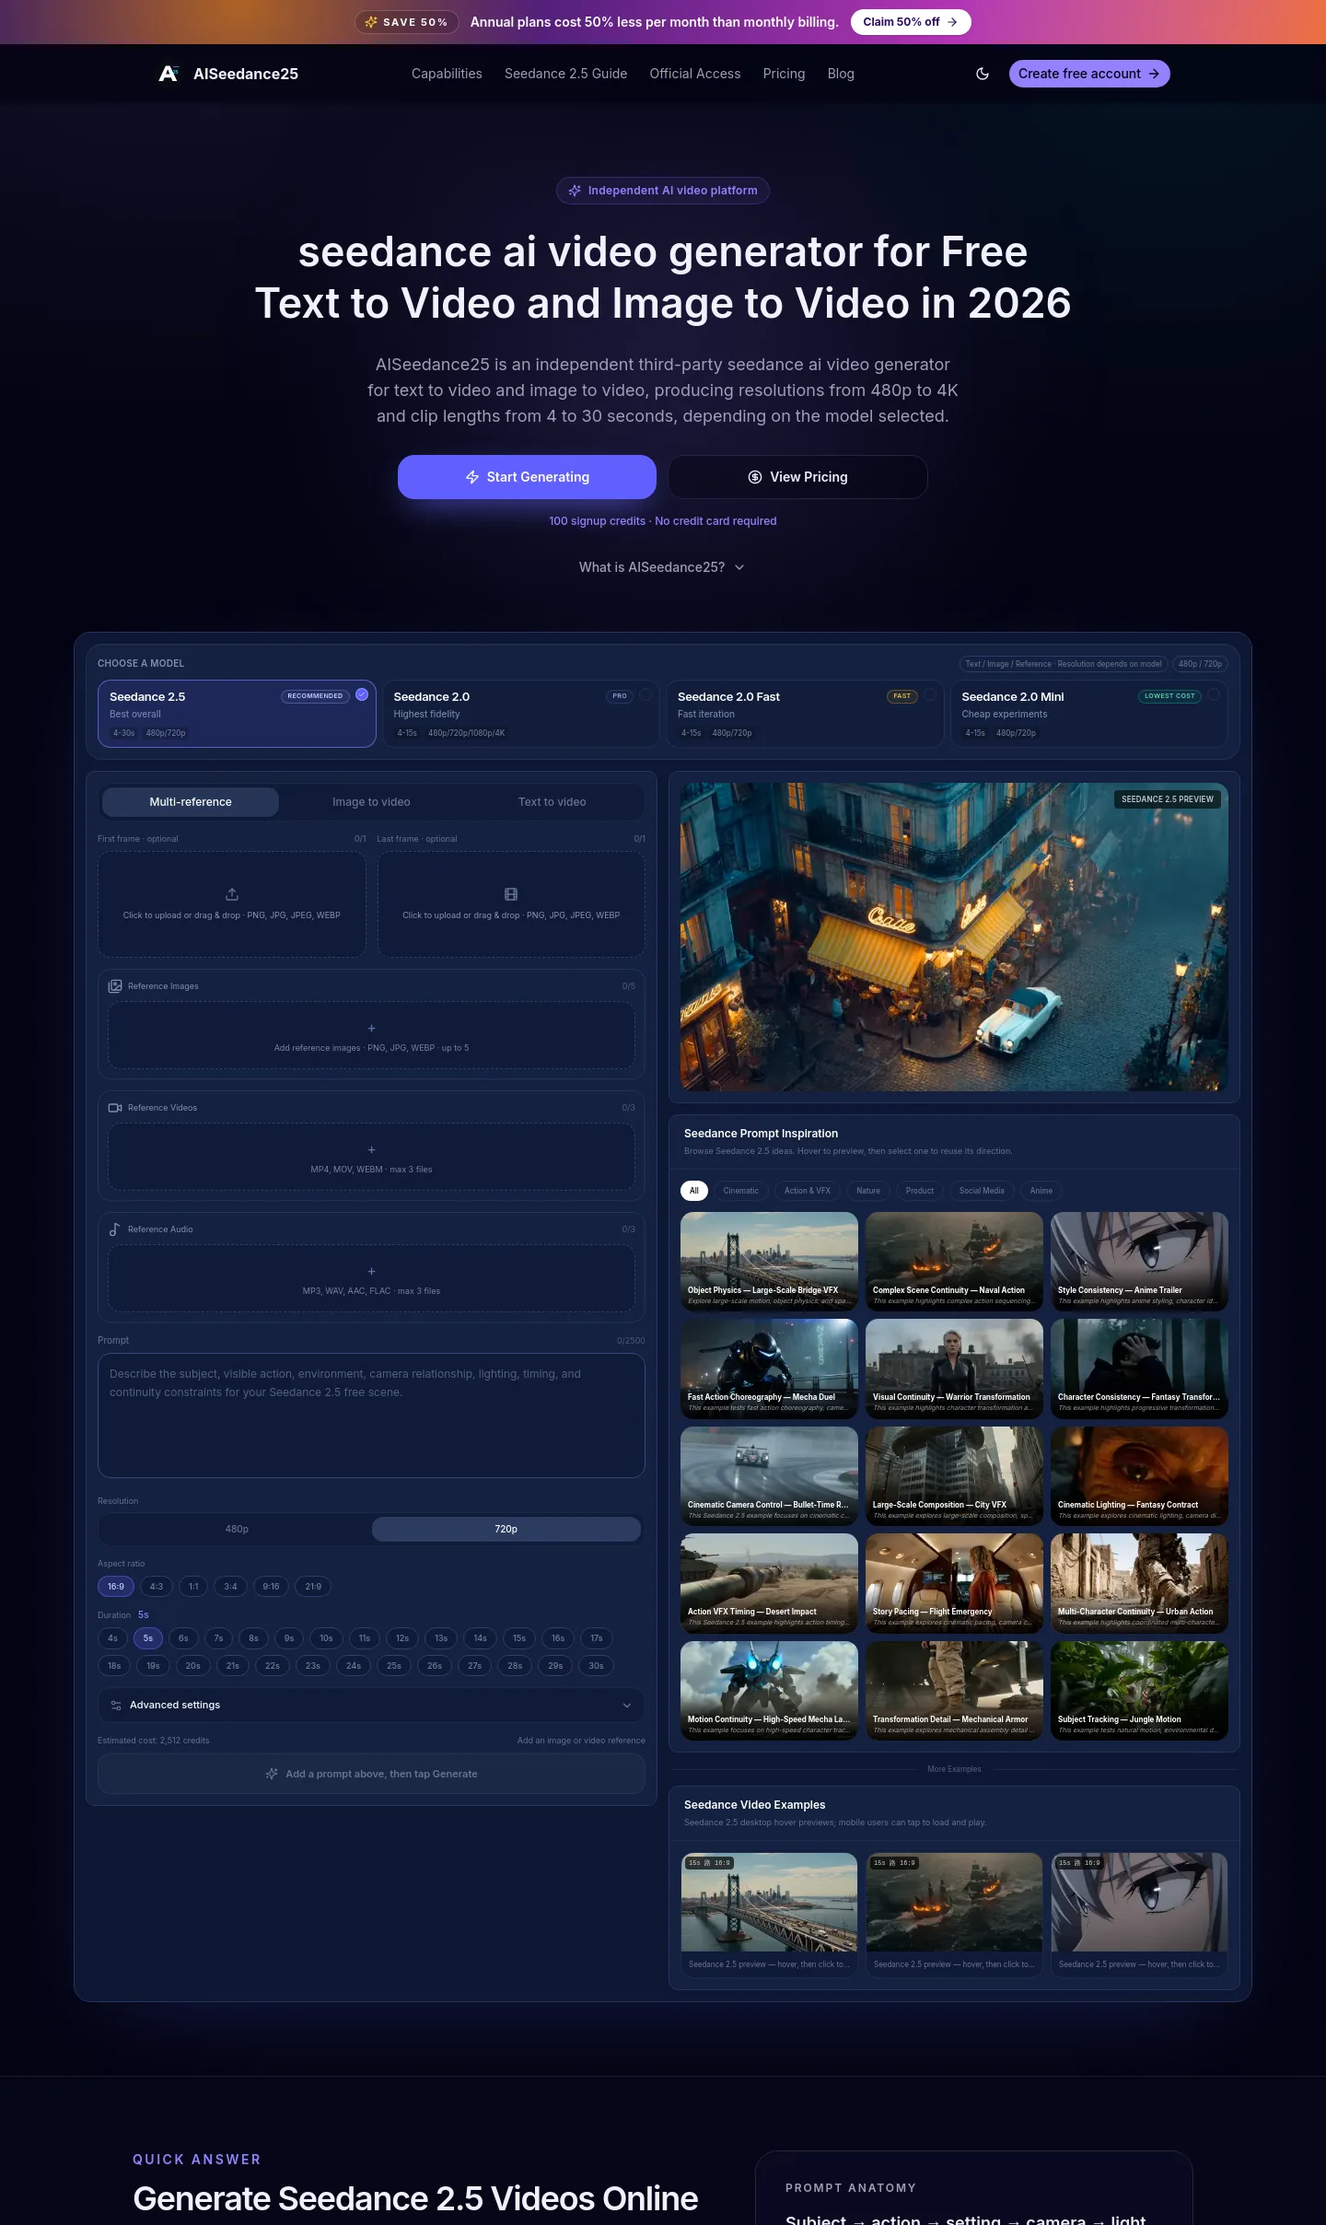This screenshot has height=2225, width=1326.
Task: Click the Start Generating button
Action: point(527,477)
